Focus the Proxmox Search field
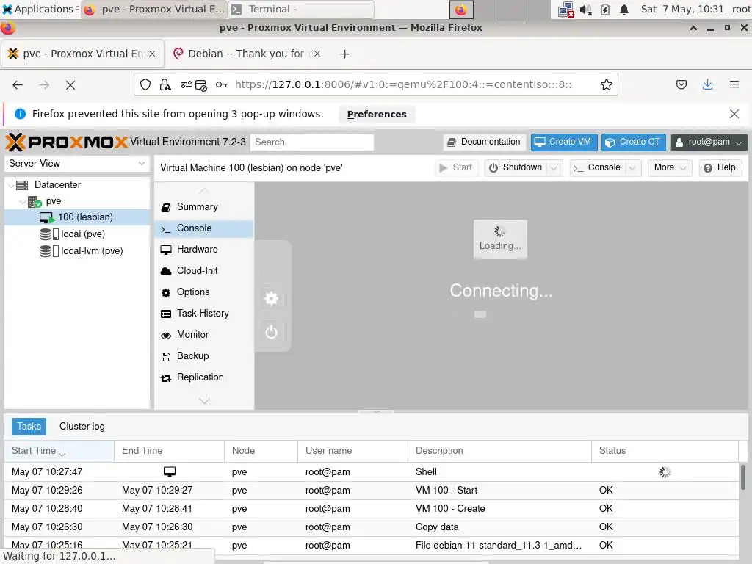The width and height of the screenshot is (752, 564). pyautogui.click(x=311, y=142)
